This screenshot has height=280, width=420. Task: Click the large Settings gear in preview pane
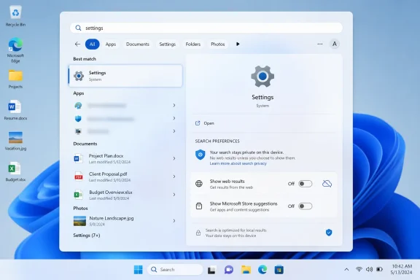coord(262,77)
